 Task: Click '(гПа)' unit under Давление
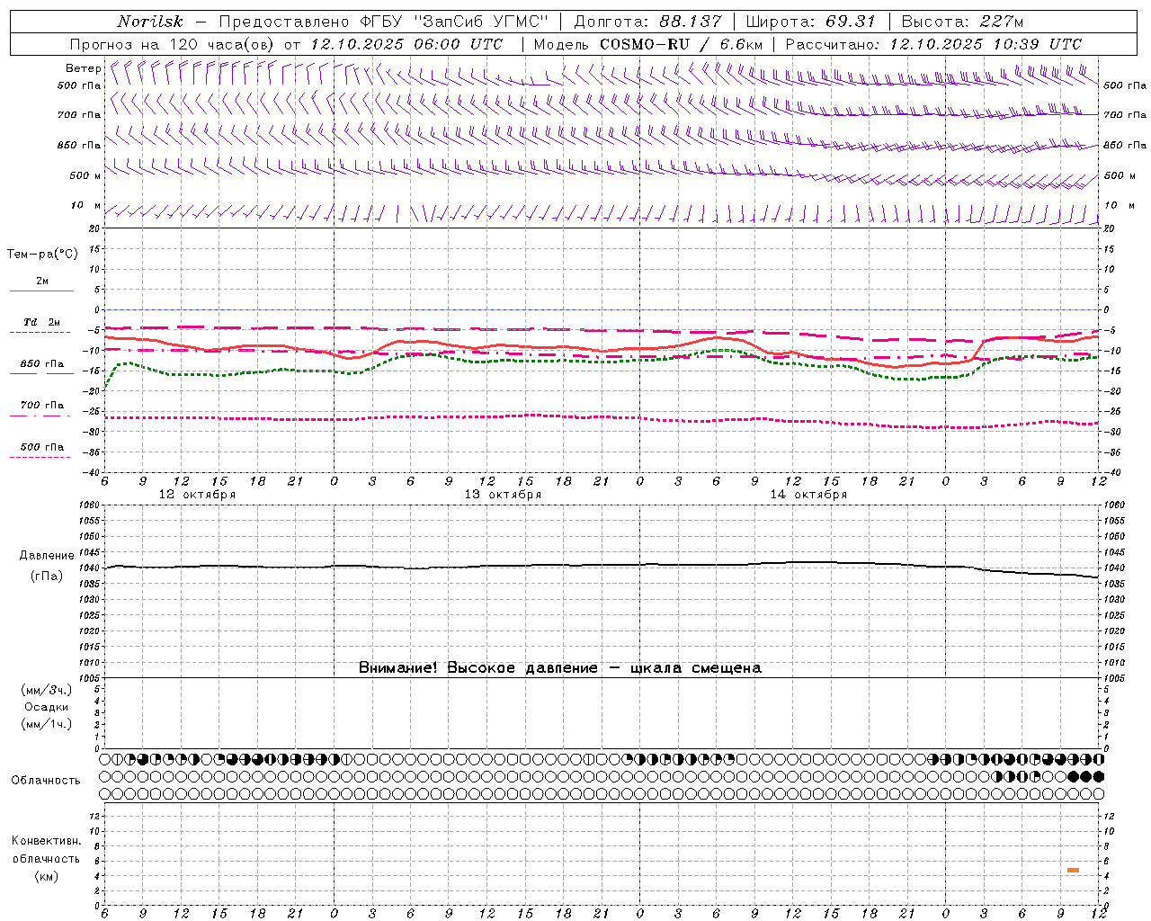click(47, 576)
